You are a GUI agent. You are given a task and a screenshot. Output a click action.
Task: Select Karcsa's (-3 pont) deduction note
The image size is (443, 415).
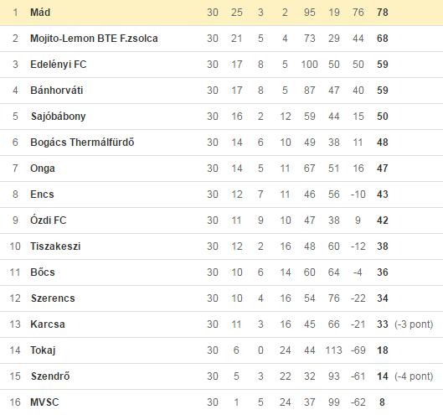point(414,324)
